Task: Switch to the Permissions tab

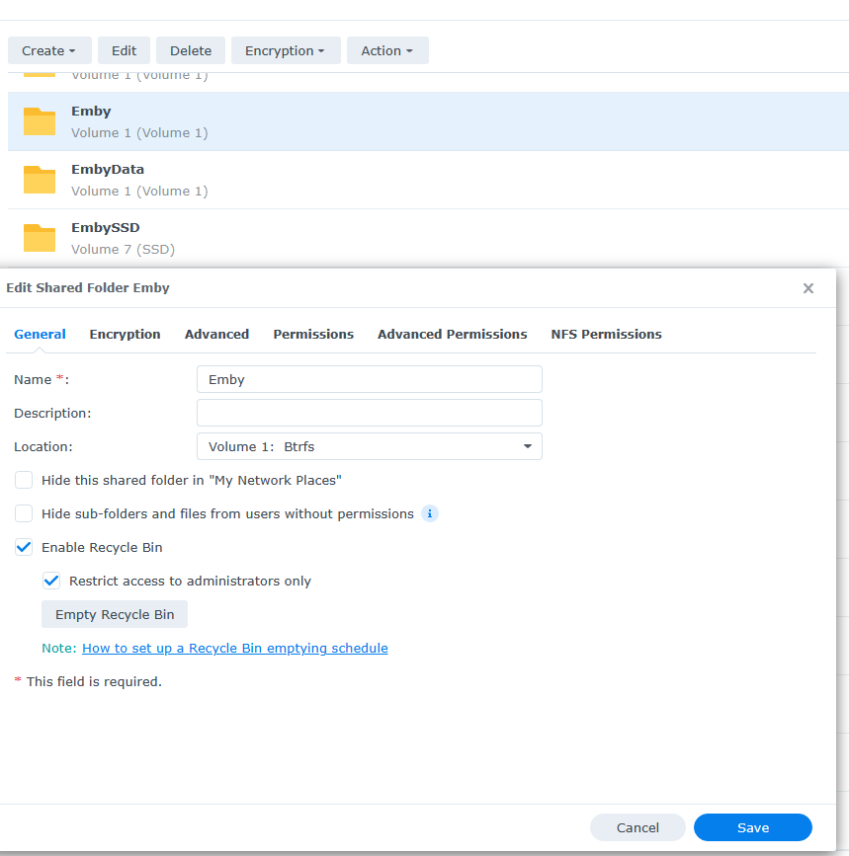Action: (x=313, y=334)
